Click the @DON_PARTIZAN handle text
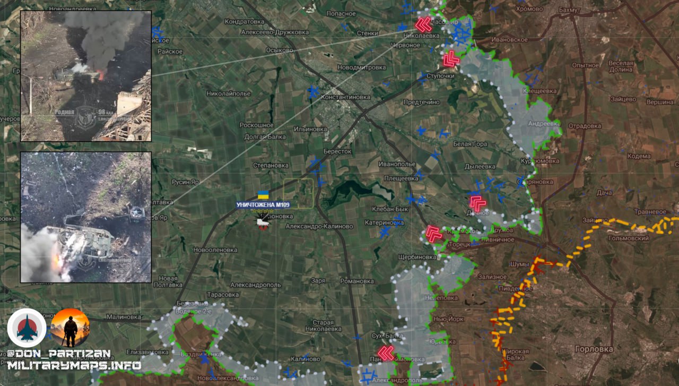 (x=59, y=354)
